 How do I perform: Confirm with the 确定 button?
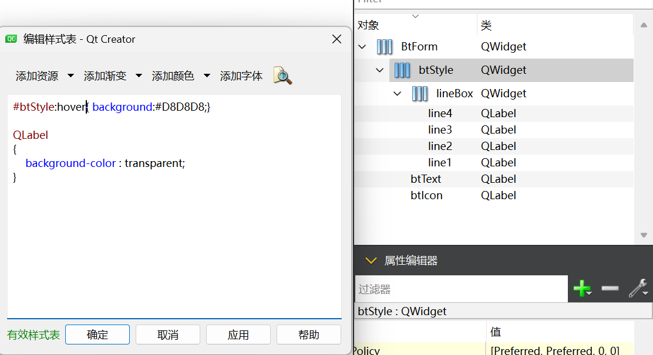pos(97,334)
